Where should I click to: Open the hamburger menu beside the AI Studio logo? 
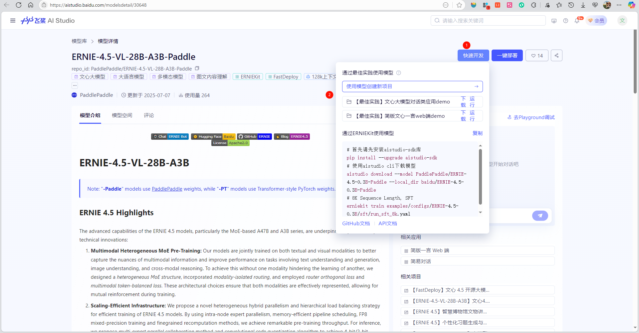pos(13,21)
